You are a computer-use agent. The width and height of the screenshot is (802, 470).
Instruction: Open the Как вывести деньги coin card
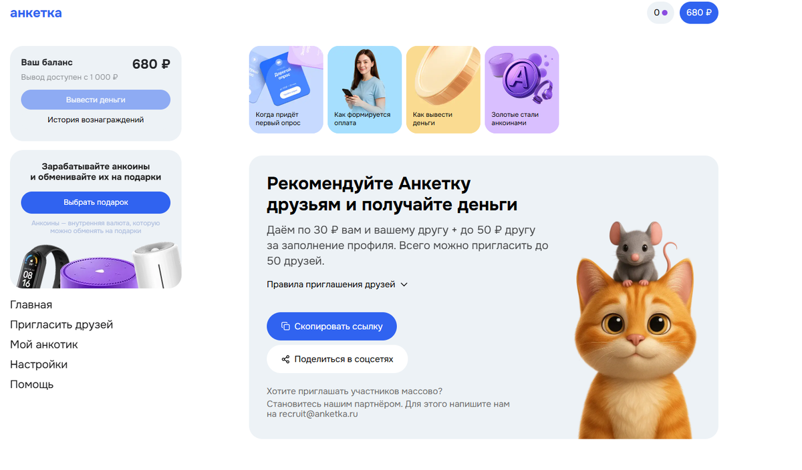[x=443, y=89]
